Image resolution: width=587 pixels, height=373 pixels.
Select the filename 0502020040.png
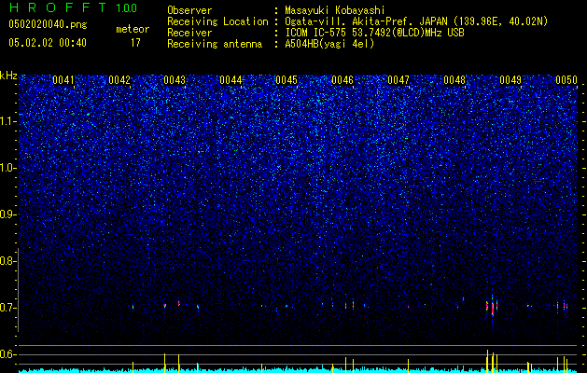point(48,25)
